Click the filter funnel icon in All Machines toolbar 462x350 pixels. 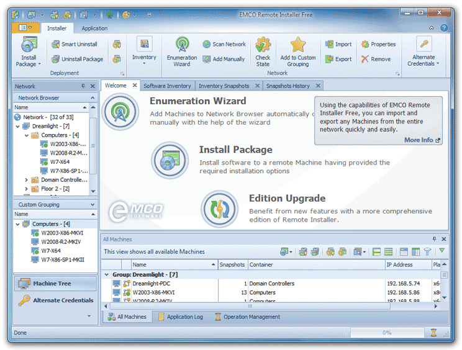[x=427, y=252]
